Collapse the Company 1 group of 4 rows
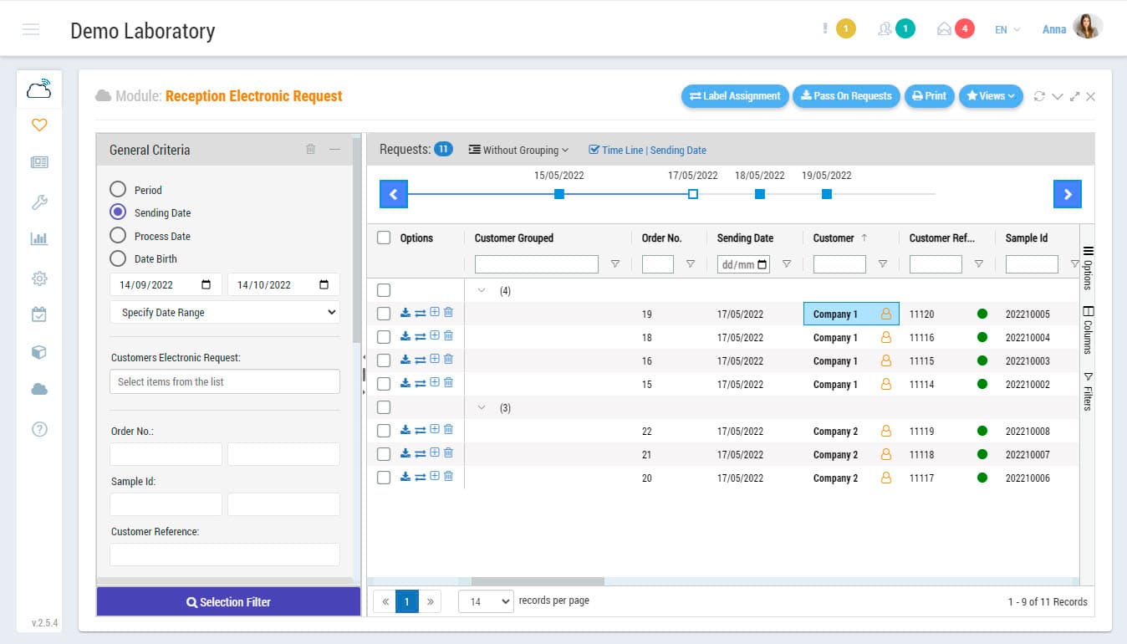Viewport: 1127px width, 644px height. pyautogui.click(x=481, y=290)
